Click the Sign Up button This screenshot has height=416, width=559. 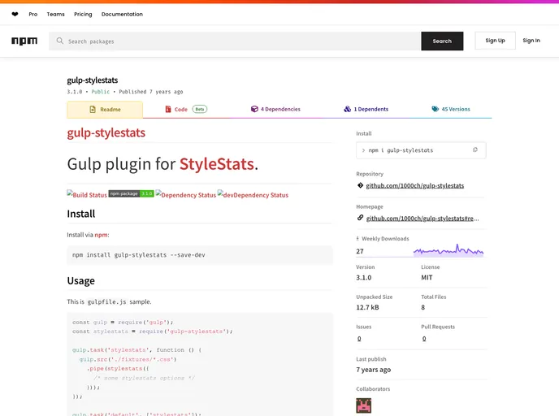tap(495, 41)
